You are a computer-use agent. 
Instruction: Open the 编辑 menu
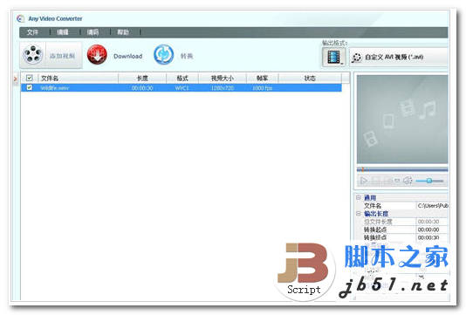63,32
